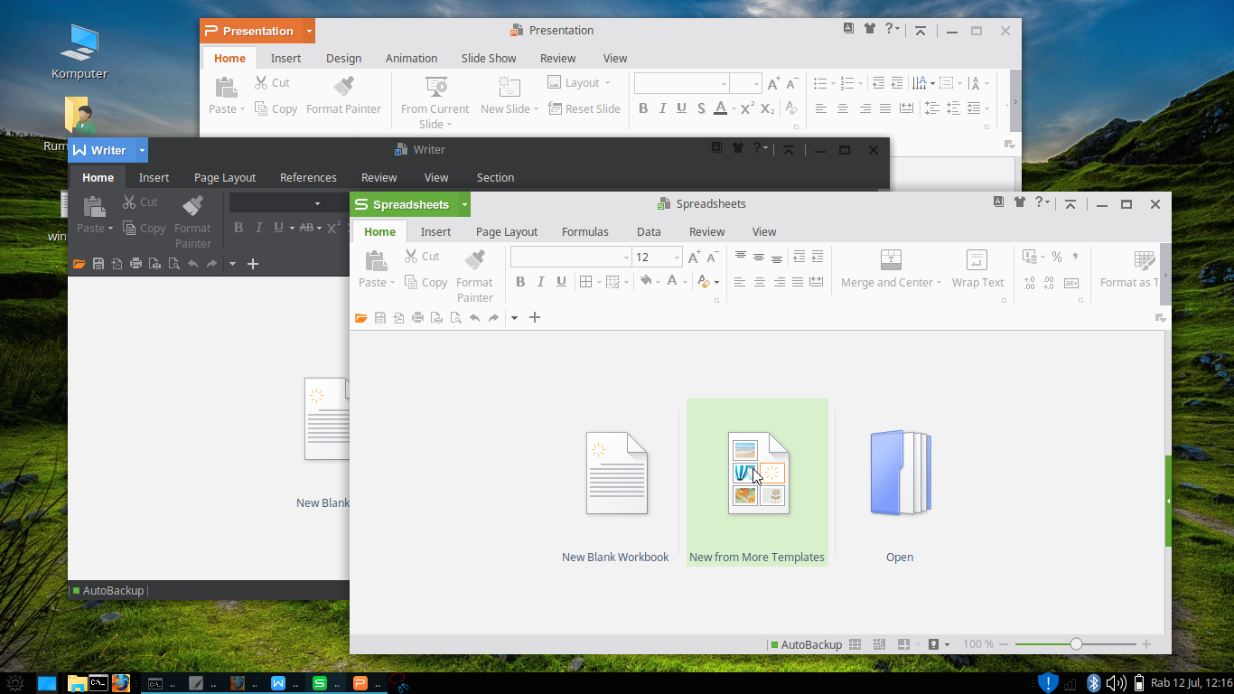The width and height of the screenshot is (1234, 694).
Task: Center align text horizontally in Spreadsheets
Action: click(760, 282)
